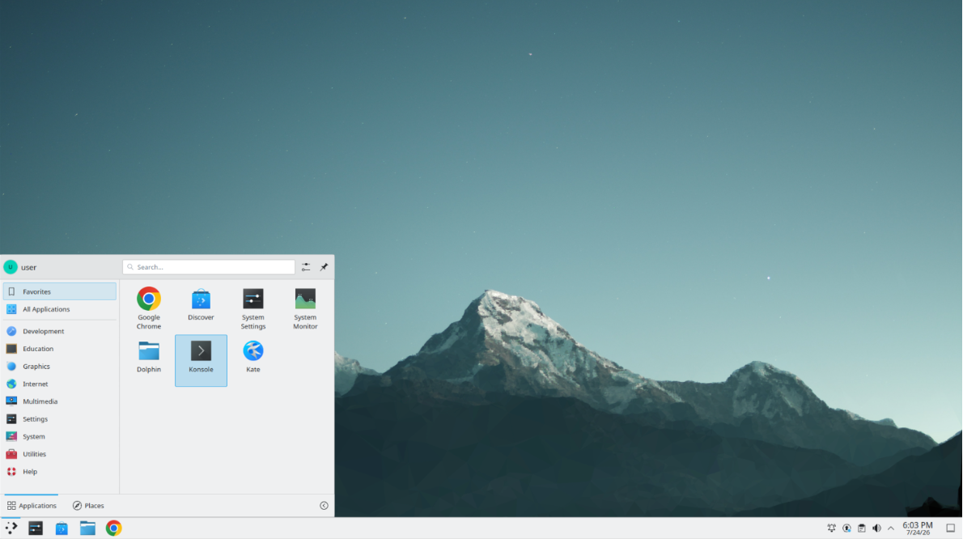The height and width of the screenshot is (539, 963).
Task: Launch Google Chrome from the taskbar
Action: [113, 528]
